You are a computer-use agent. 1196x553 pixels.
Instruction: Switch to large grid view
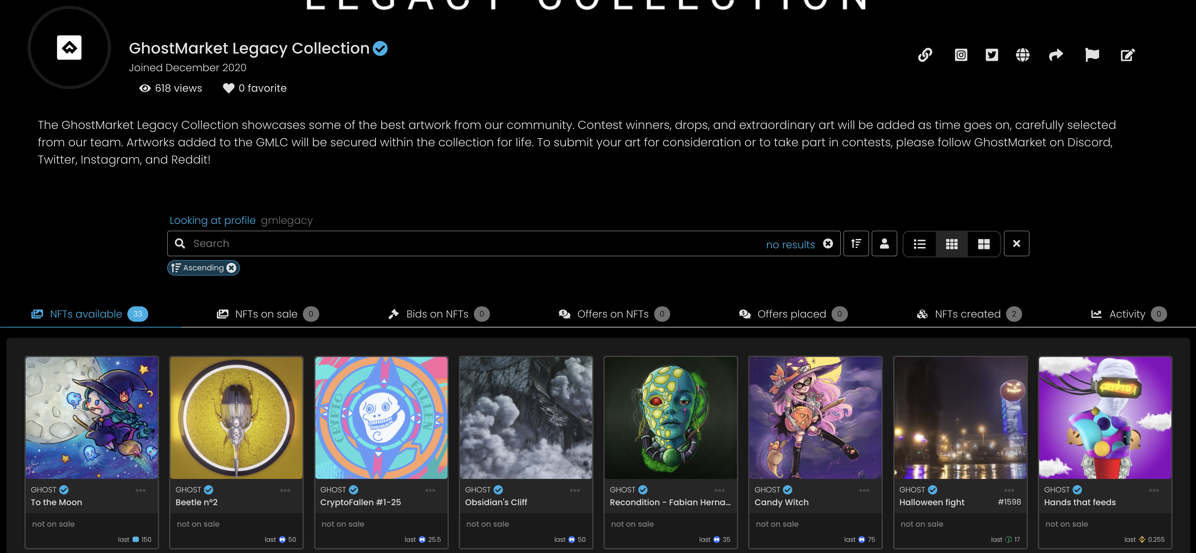pyautogui.click(x=983, y=244)
